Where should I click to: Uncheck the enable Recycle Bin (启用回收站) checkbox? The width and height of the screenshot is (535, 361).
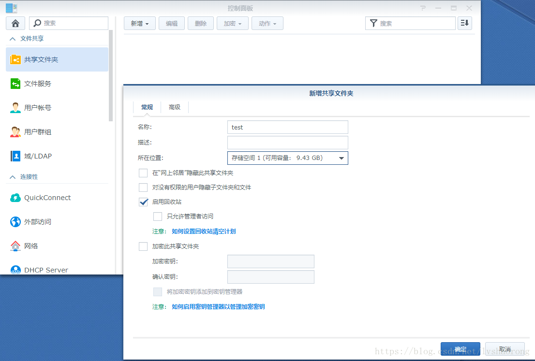[143, 202]
